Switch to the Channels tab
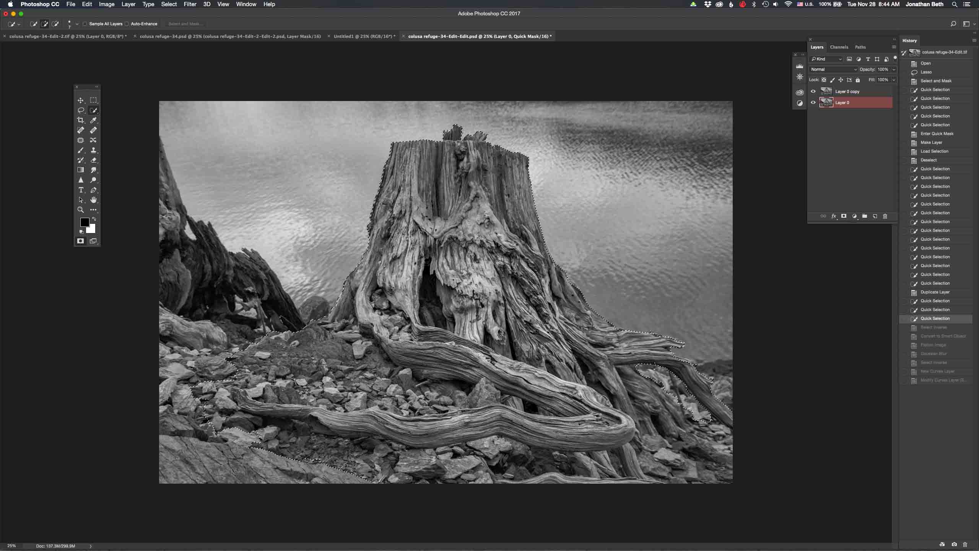 click(x=839, y=47)
